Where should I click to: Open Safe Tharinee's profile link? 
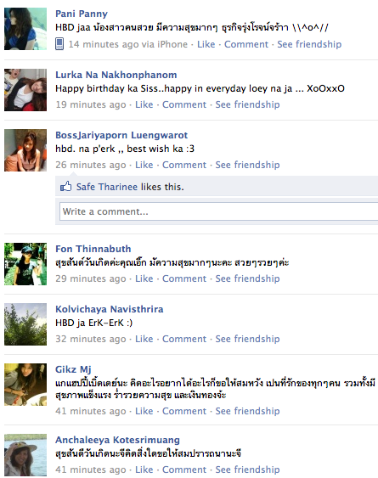107,187
